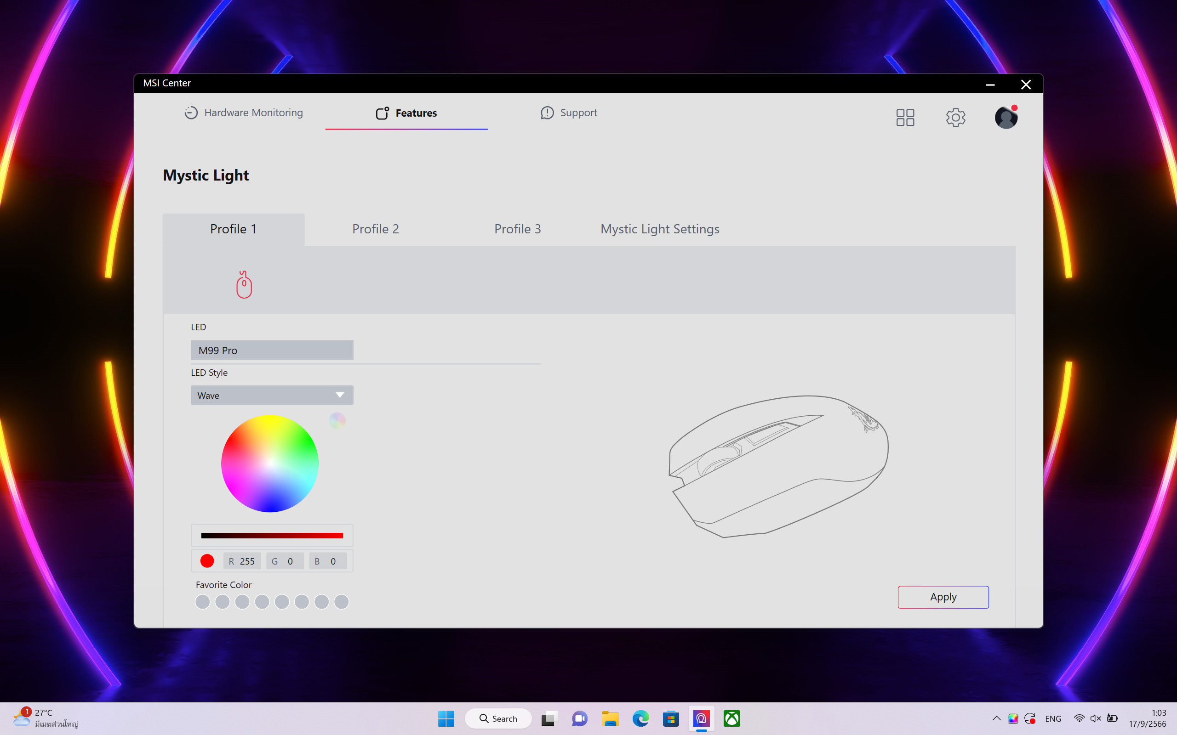1177x735 pixels.
Task: Click MSI Center taskbar icon
Action: pyautogui.click(x=701, y=718)
